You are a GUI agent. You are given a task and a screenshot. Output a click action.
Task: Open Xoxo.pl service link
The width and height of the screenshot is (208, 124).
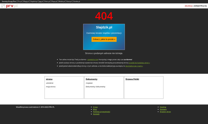[x=69, y=2]
